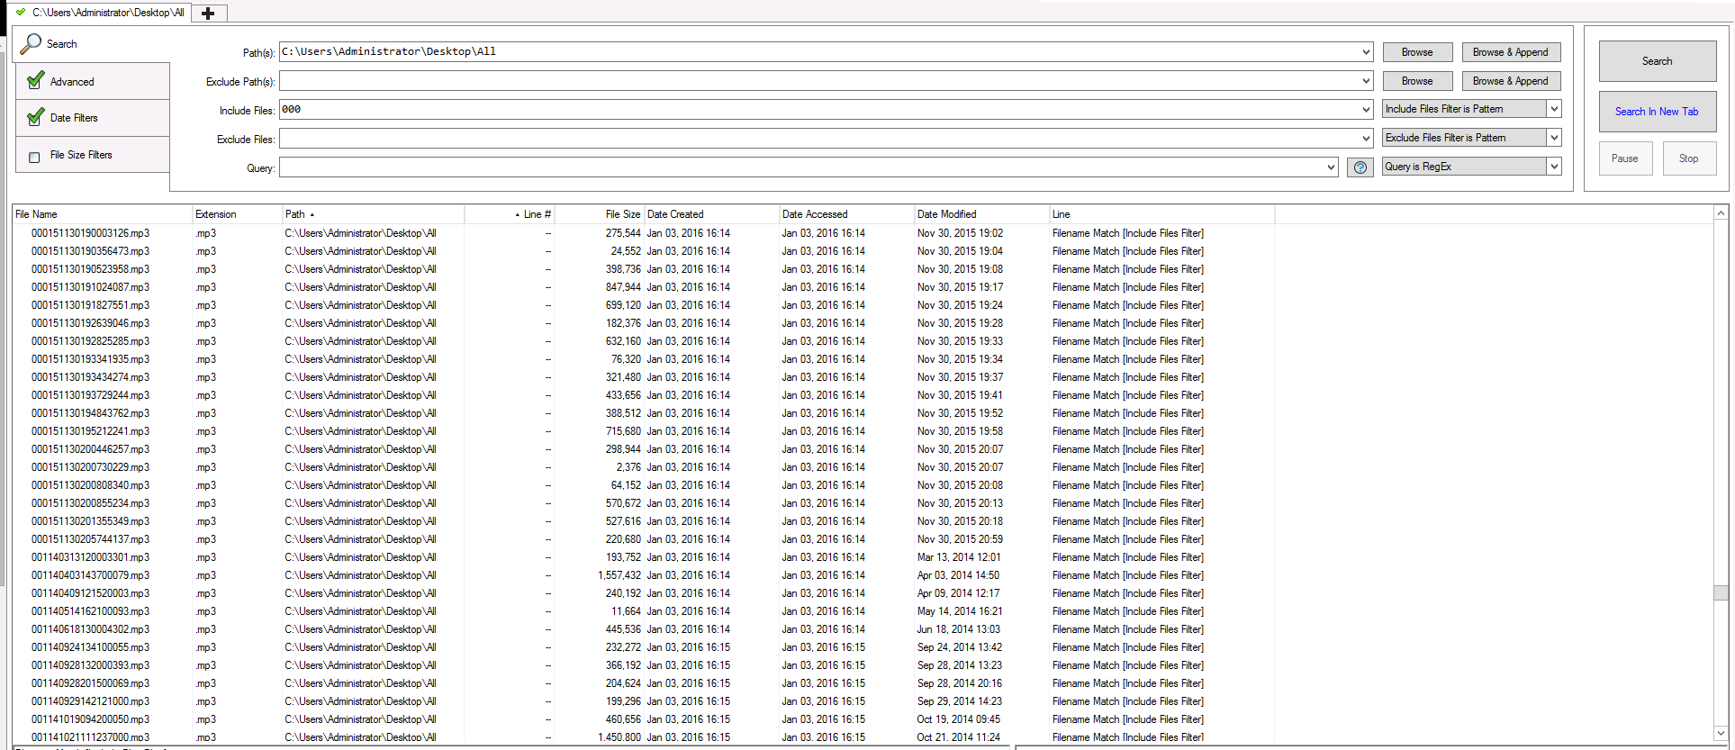Click scroll down arrow in results list
The width and height of the screenshot is (1735, 750).
[x=1721, y=733]
